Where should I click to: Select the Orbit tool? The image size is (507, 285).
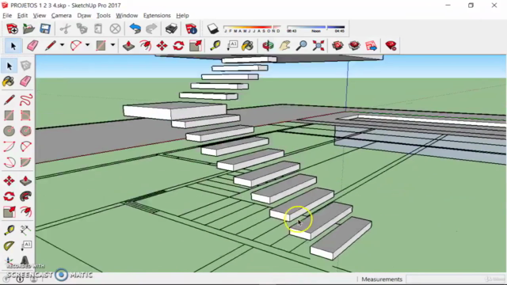point(268,46)
